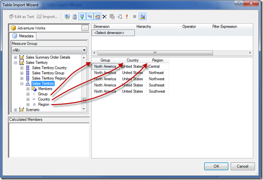Image resolution: width=263 pixels, height=180 pixels.
Task: Click the Members folder icon
Action: pos(34,89)
